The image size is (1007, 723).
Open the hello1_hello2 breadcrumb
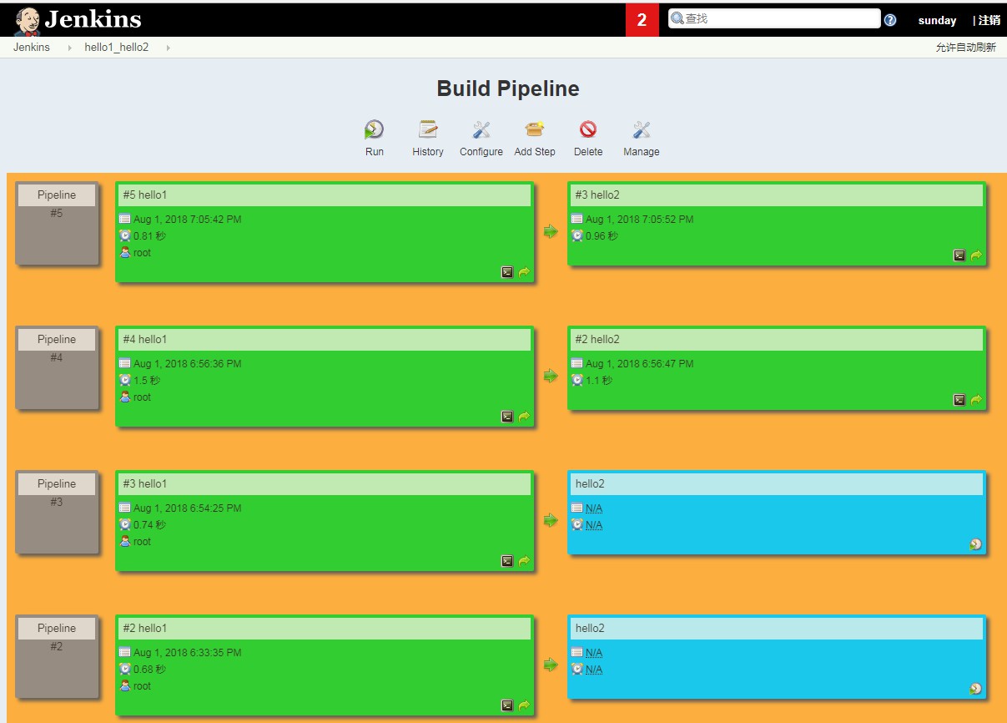116,48
